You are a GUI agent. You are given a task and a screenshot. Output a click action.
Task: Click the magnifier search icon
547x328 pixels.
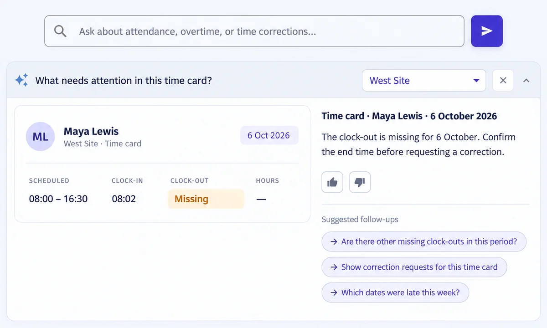click(60, 31)
